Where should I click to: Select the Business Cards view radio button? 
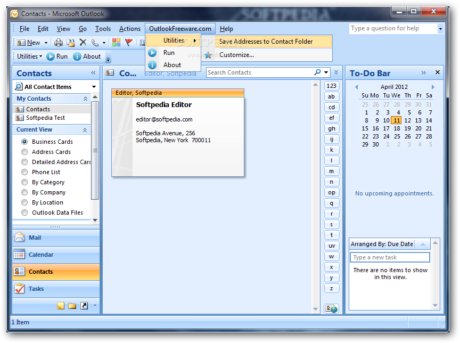(x=24, y=142)
